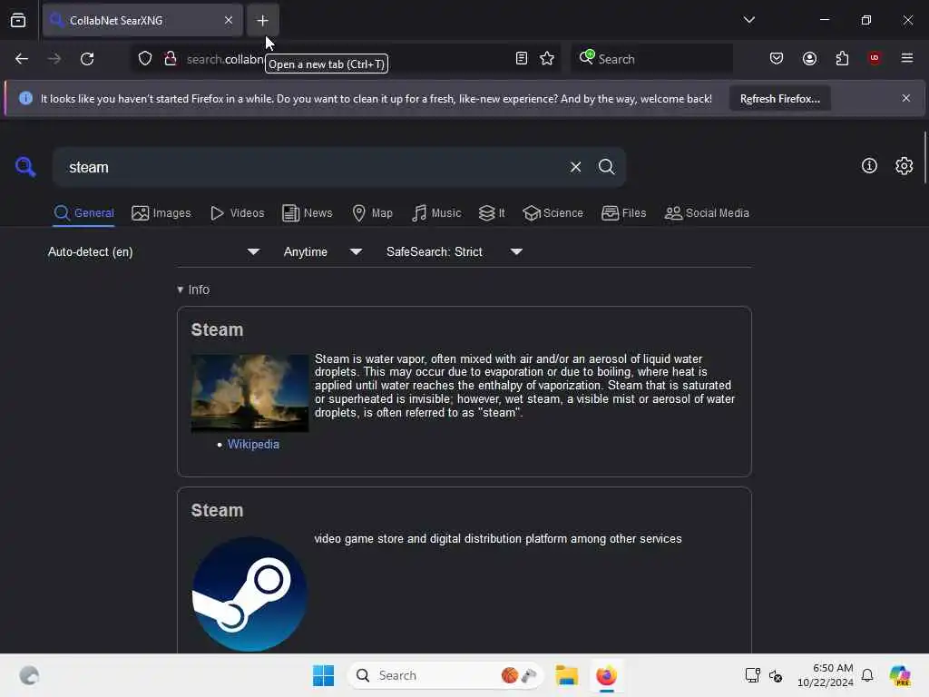
Task: Switch to the It tab
Action: click(492, 212)
